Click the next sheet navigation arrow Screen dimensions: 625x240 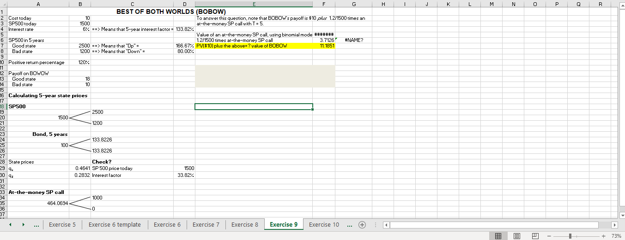click(x=24, y=225)
